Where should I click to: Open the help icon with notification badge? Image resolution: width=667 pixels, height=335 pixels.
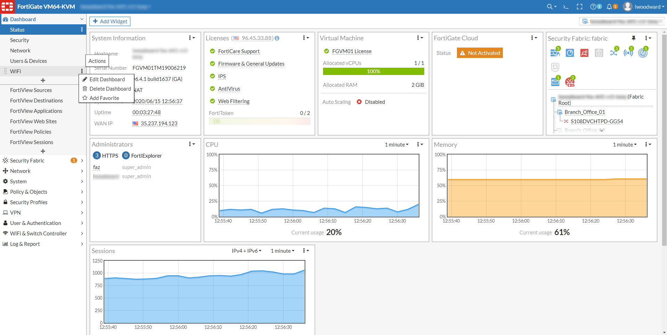[x=594, y=6]
